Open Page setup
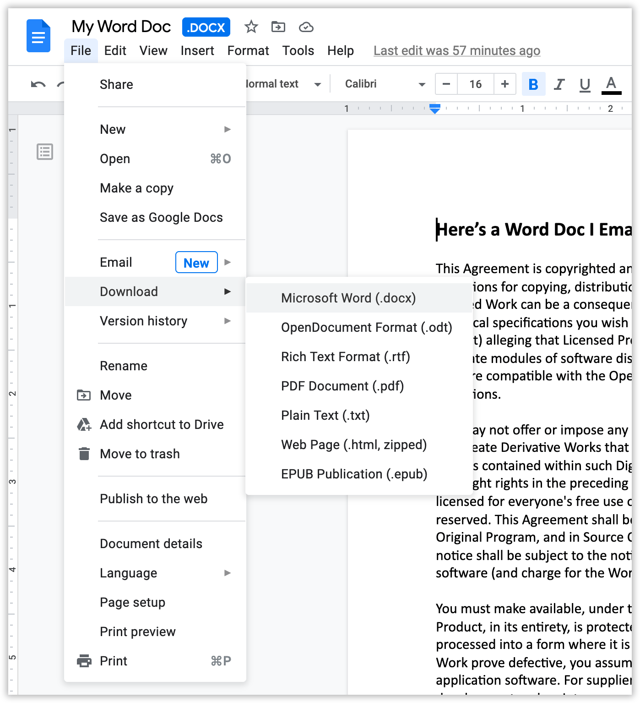 coord(155,602)
